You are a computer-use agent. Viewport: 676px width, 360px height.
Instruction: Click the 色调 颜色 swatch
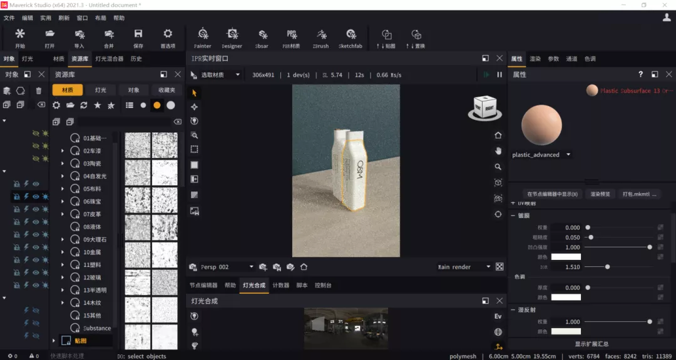click(x=566, y=297)
